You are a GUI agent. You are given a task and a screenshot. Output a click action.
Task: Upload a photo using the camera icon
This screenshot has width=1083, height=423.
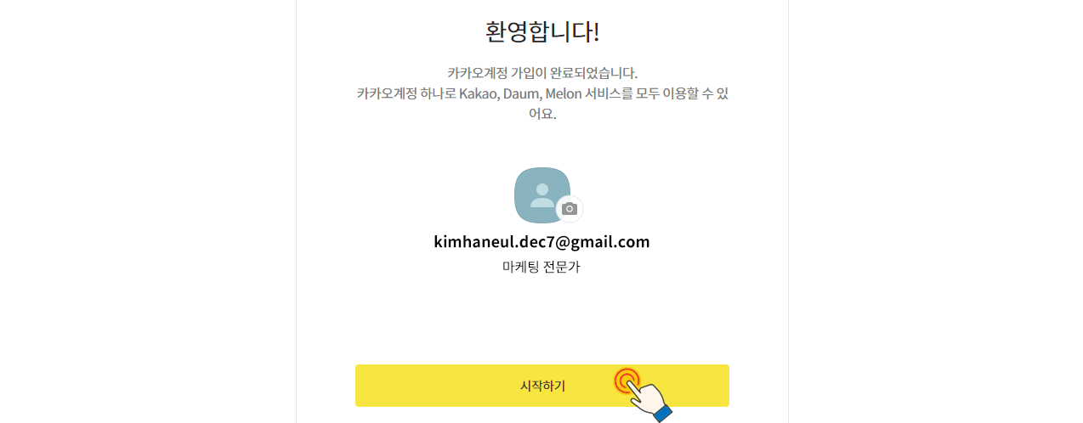pos(570,209)
